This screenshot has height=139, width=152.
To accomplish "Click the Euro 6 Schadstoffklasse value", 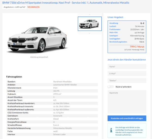I will click(56, 125).
